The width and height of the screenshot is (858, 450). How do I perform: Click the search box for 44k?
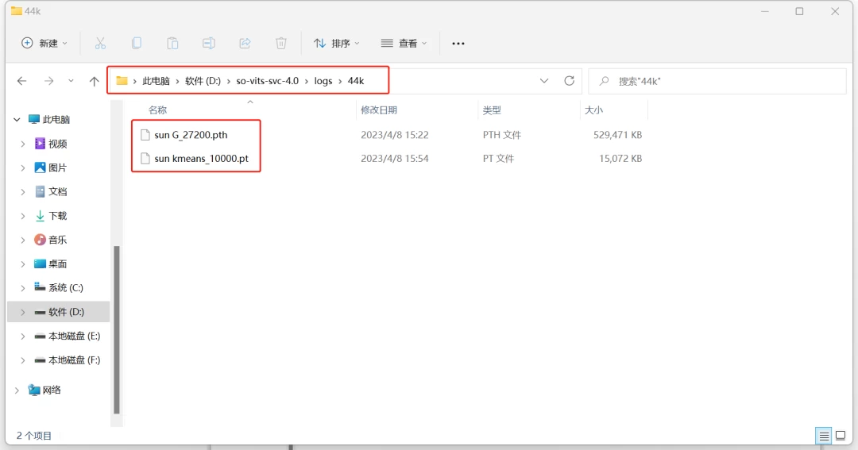(x=717, y=81)
